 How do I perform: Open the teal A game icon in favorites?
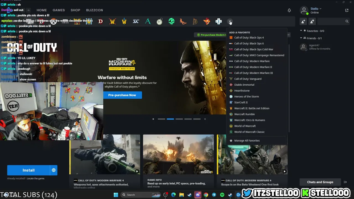(x=148, y=21)
